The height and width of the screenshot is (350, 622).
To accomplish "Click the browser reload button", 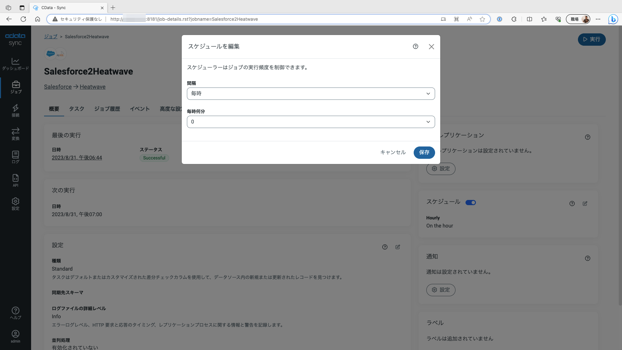I will point(23,19).
